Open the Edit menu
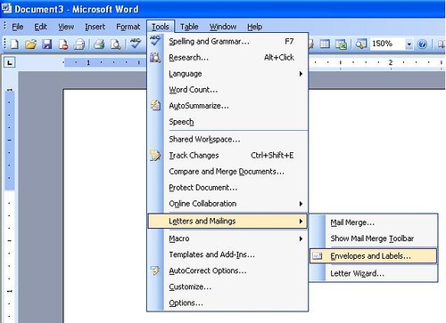Image resolution: width=446 pixels, height=323 pixels. 40,27
